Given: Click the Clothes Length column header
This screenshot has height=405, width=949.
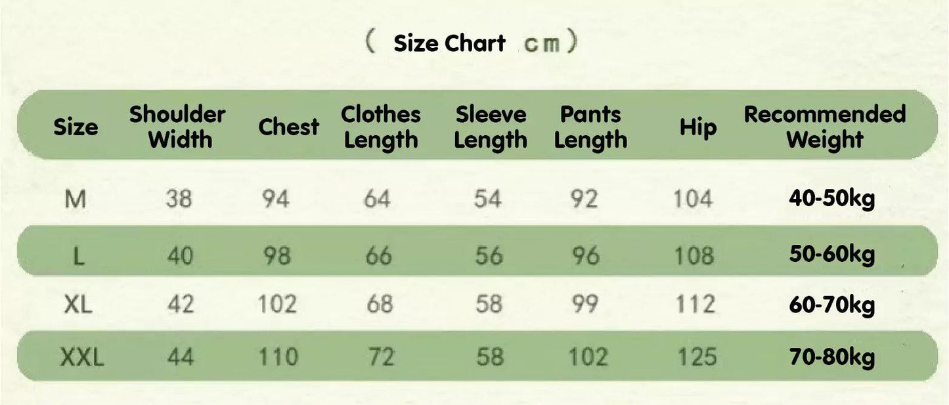Looking at the screenshot, I should 381,126.
